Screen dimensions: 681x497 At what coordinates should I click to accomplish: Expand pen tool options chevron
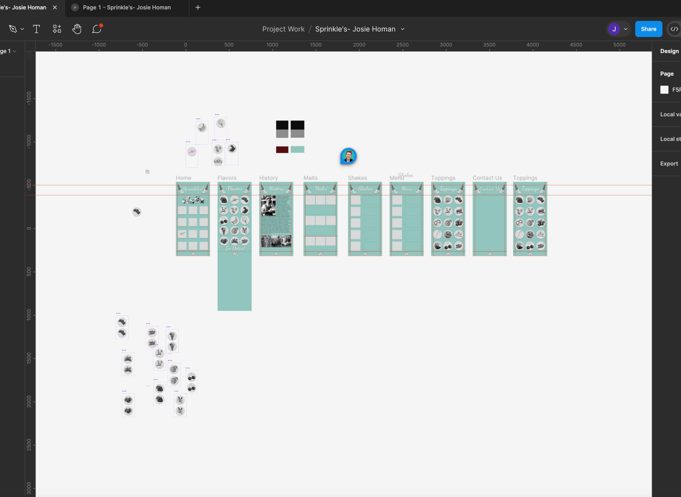point(22,29)
